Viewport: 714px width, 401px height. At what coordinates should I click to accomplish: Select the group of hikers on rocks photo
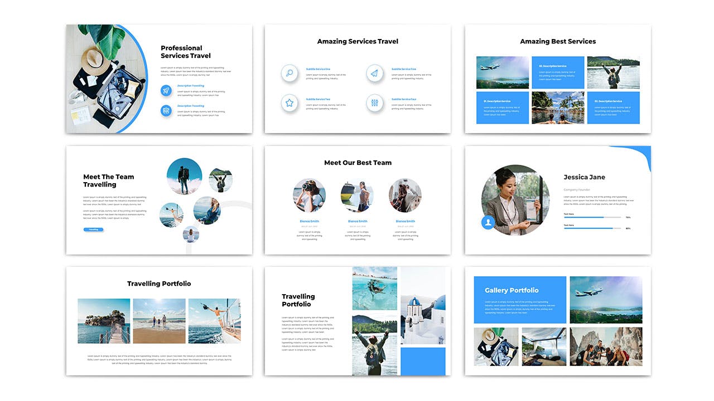[606, 346]
